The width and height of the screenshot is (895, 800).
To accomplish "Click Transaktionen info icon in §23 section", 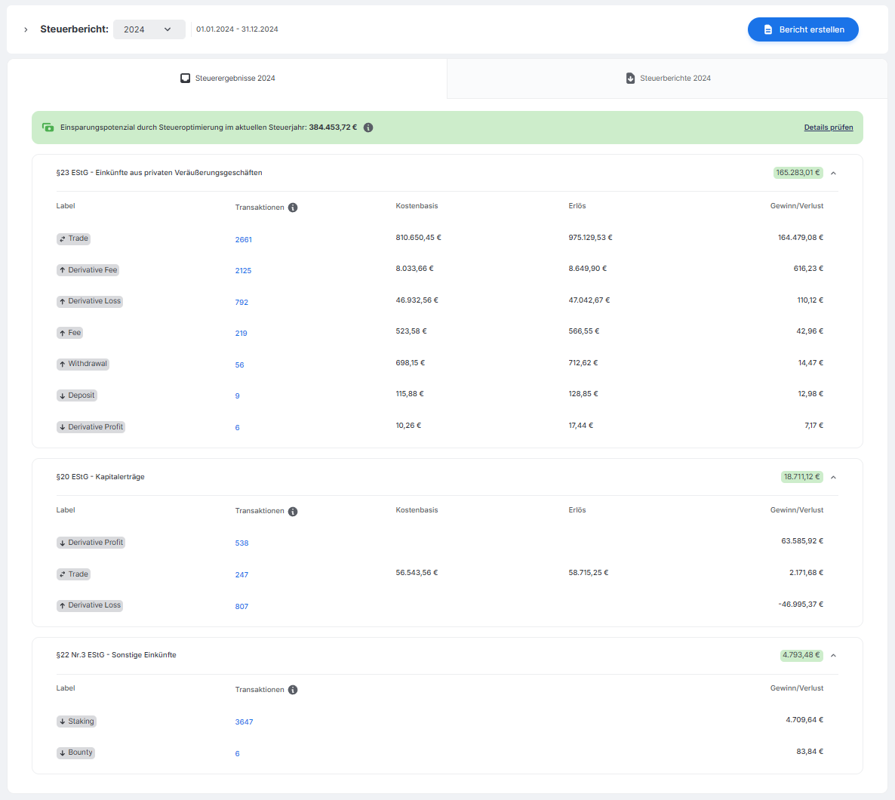I will click(293, 208).
